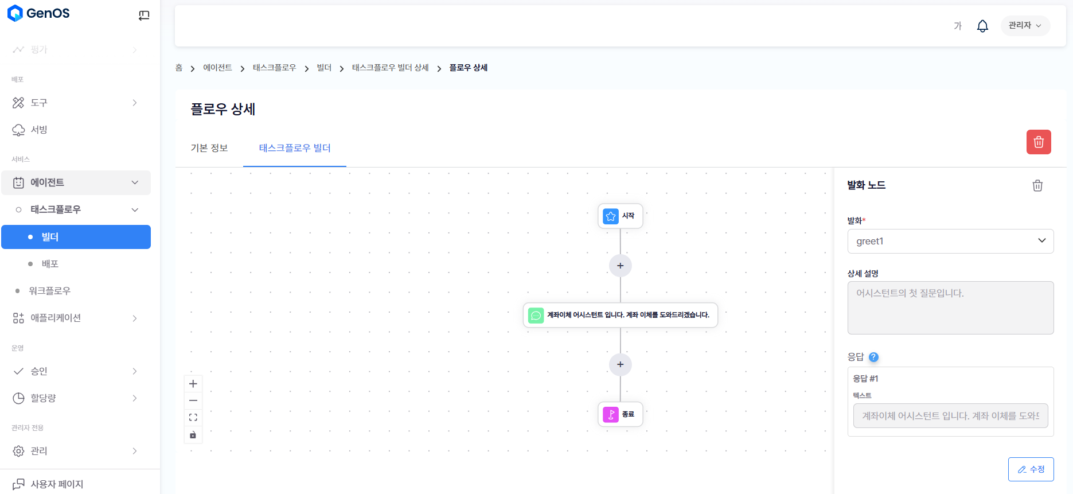Switch to the 기본 정보 tab
Screen dimensions: 1073x494
pyautogui.click(x=209, y=148)
